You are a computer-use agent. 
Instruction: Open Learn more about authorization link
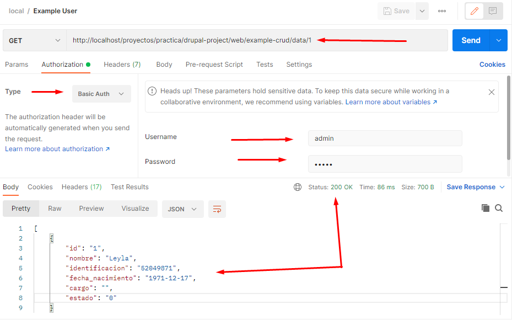(57, 149)
